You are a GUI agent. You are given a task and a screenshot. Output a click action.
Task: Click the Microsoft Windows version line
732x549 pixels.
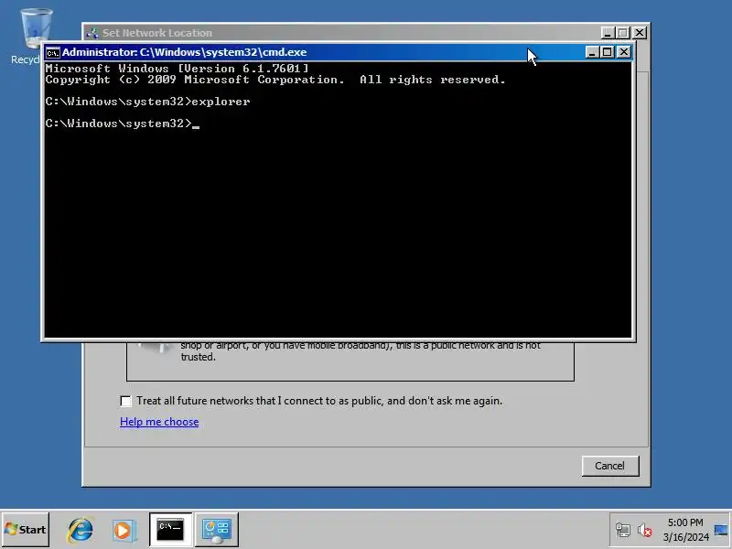(x=177, y=68)
